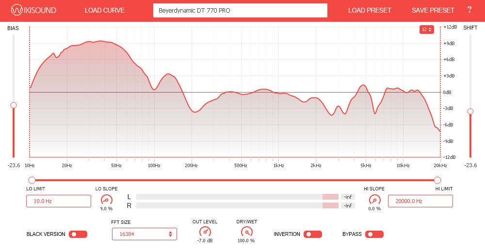Click the 5kHz axis label
The image size is (485, 250).
[366, 166]
